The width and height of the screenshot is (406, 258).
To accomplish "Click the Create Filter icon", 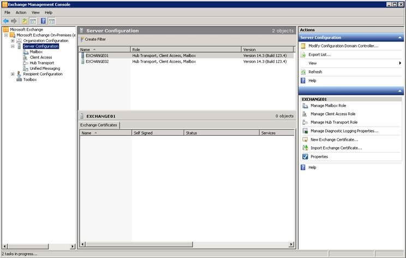I will coord(82,39).
